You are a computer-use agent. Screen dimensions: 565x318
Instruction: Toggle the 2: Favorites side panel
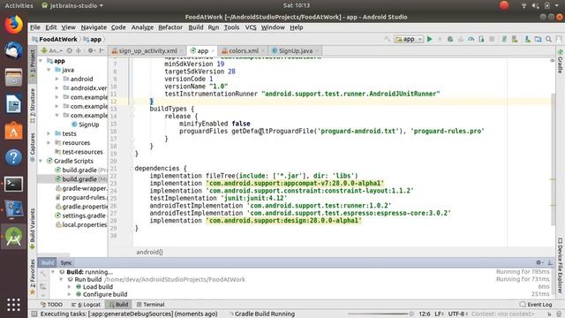pyautogui.click(x=33, y=276)
